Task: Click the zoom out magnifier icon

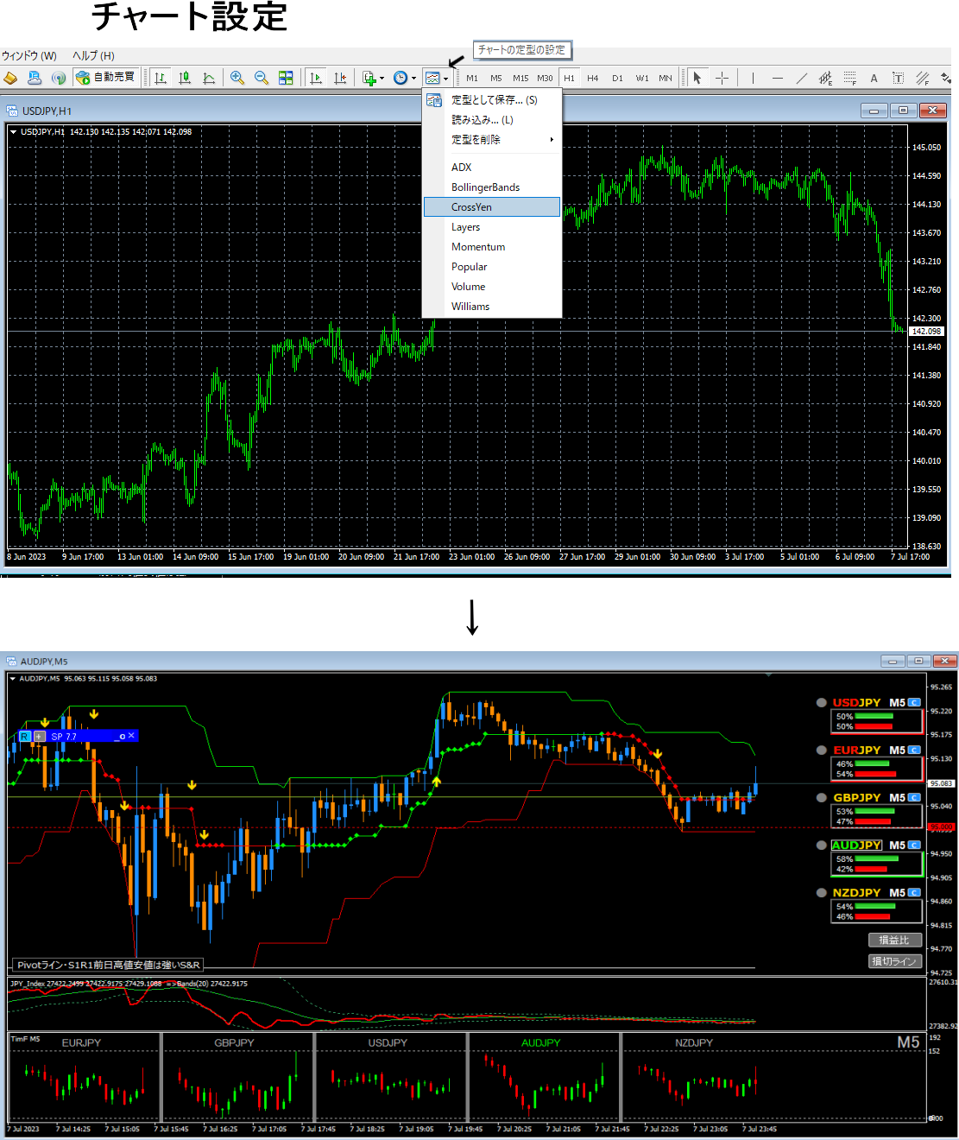Action: [261, 78]
